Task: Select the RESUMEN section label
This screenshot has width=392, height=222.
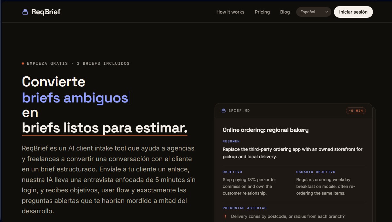Action: point(231,141)
